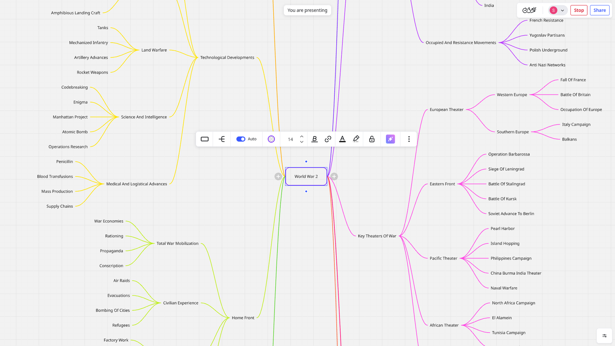
Task: Select the Eastern Front node
Action: (x=442, y=184)
